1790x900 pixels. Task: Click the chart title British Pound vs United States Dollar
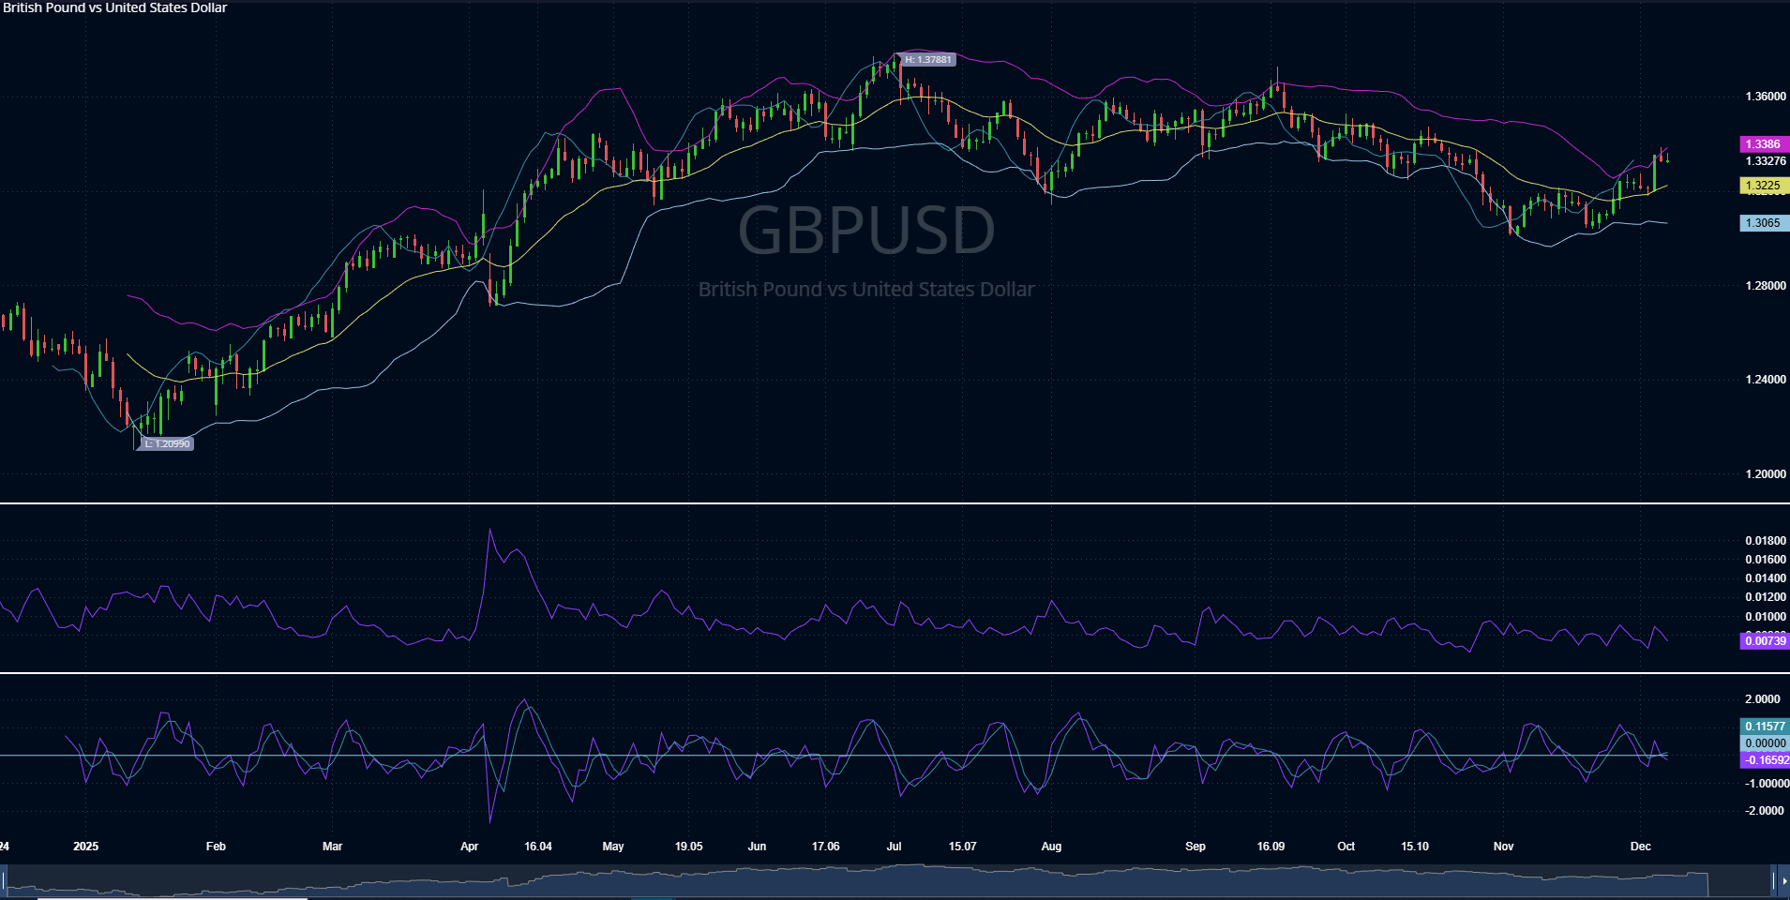coord(114,7)
